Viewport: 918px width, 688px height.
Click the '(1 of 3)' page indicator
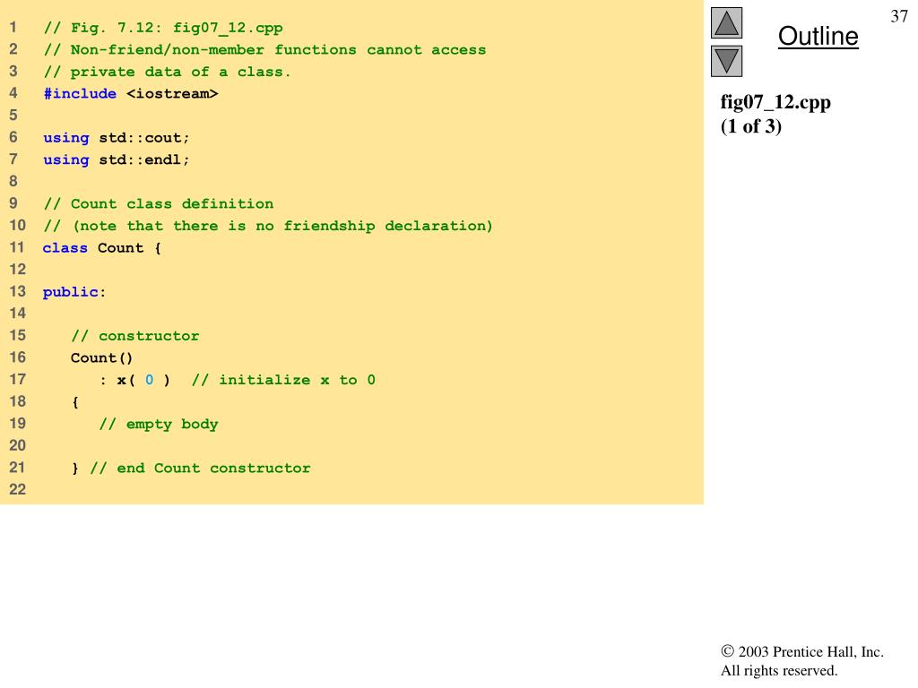click(x=750, y=126)
